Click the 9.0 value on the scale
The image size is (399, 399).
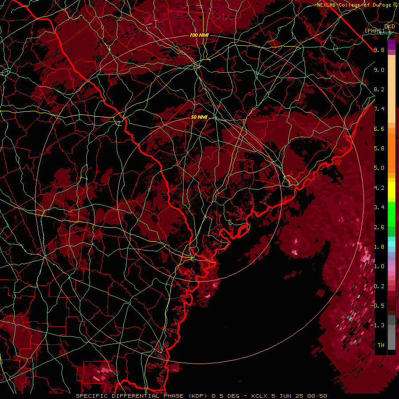[x=379, y=70]
